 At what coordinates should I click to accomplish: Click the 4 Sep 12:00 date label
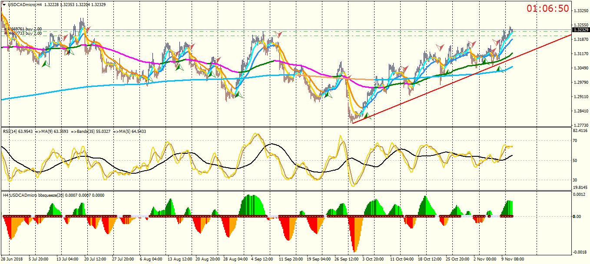[262, 259]
